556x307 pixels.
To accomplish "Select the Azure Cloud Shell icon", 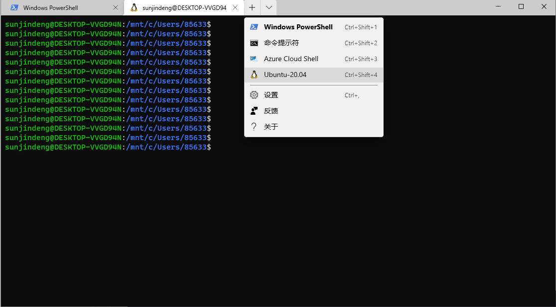I will click(x=255, y=59).
